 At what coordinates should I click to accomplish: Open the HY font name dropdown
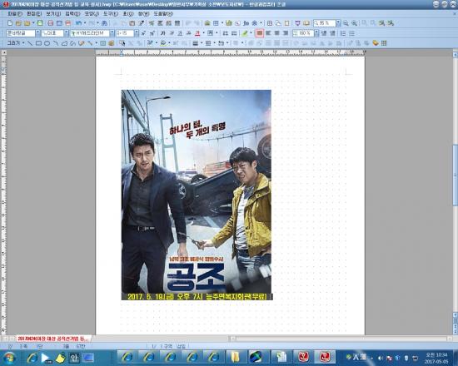tap(112, 33)
